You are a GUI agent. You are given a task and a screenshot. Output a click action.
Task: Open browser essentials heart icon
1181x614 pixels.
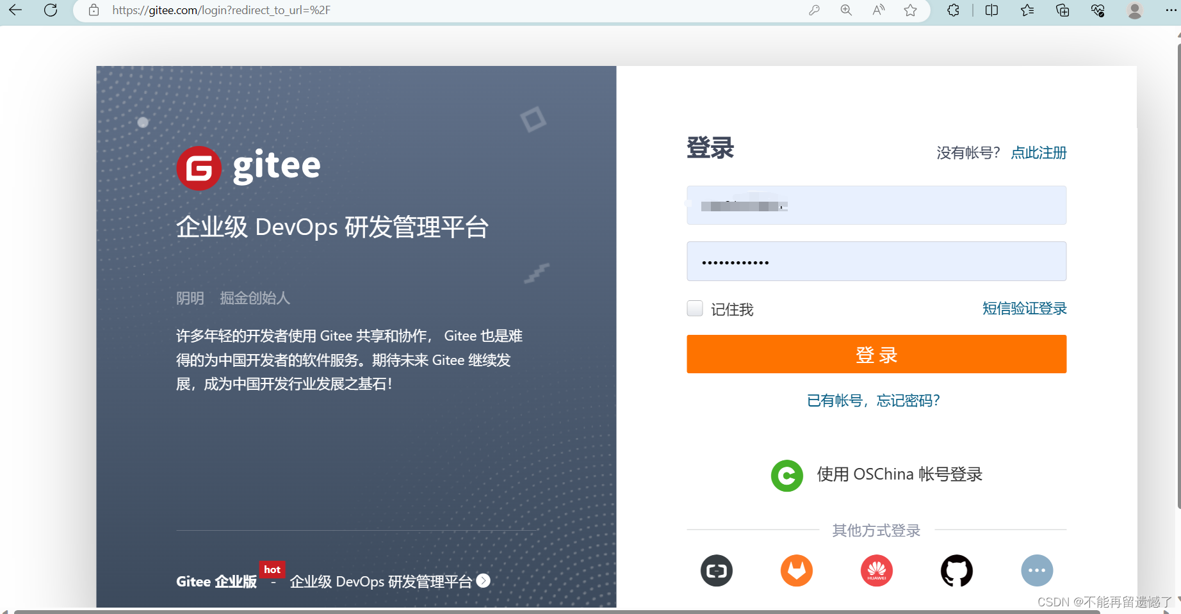pos(1098,10)
